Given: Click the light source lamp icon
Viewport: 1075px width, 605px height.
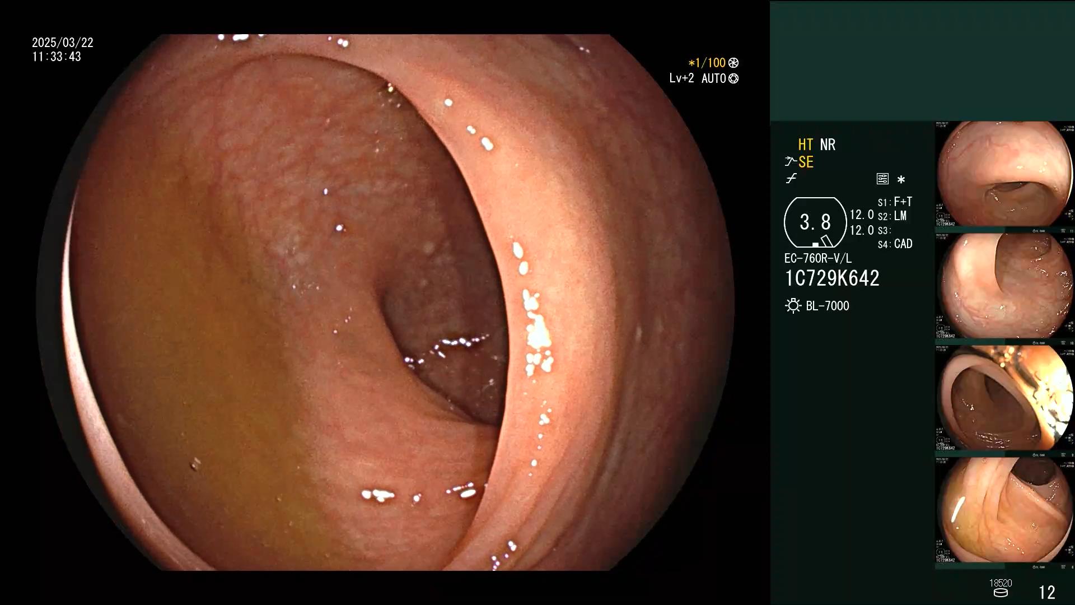Looking at the screenshot, I should [x=793, y=306].
